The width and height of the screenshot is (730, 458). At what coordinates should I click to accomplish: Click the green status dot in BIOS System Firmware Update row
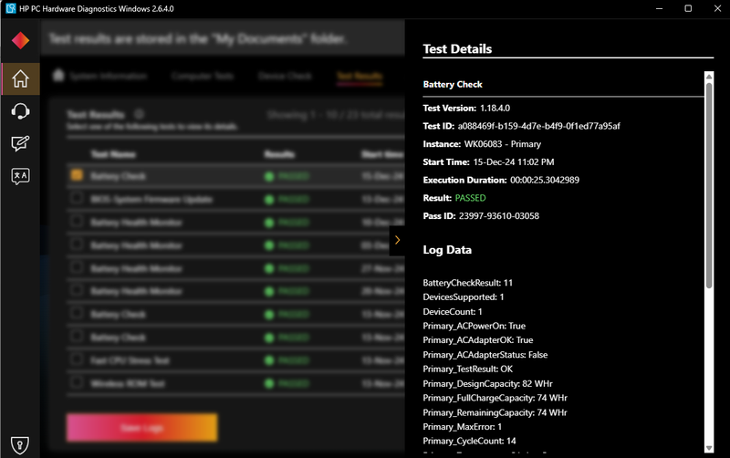tap(269, 200)
